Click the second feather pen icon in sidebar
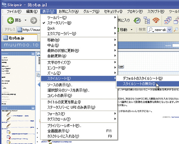The height and width of the screenshot is (144, 179). [8, 120]
